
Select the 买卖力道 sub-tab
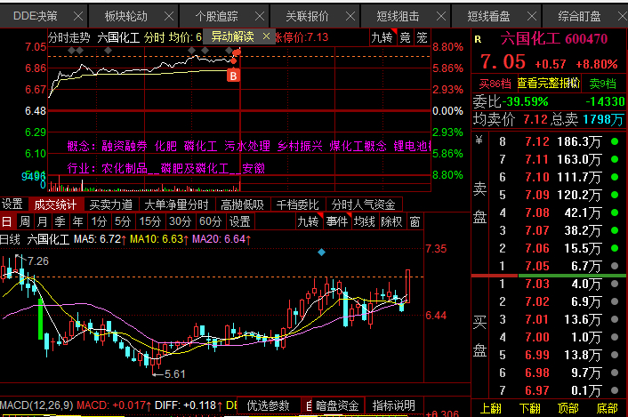(x=111, y=204)
